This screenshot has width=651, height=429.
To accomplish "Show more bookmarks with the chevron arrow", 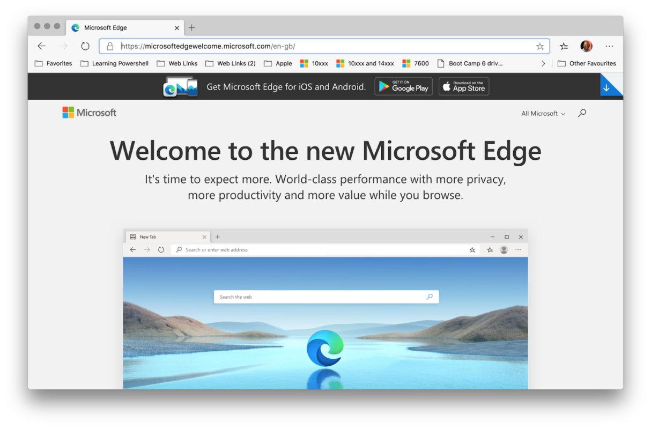I will 543,63.
